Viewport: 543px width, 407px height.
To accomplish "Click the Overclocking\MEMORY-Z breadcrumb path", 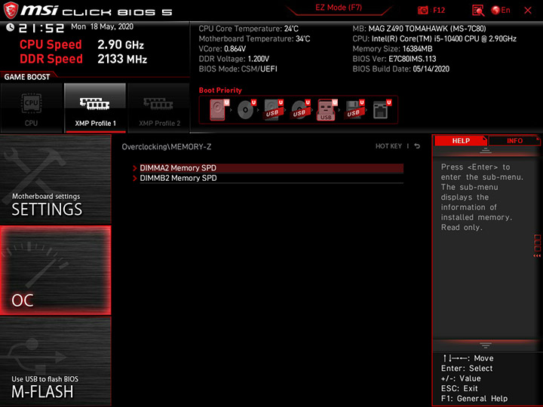I will click(167, 147).
